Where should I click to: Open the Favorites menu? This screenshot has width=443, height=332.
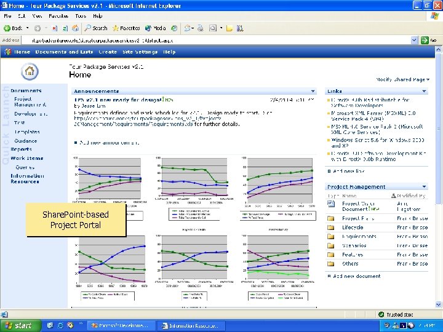(58, 16)
